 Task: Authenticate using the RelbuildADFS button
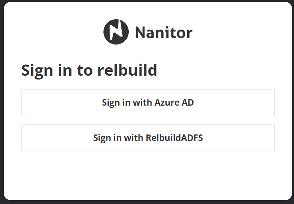(148, 138)
